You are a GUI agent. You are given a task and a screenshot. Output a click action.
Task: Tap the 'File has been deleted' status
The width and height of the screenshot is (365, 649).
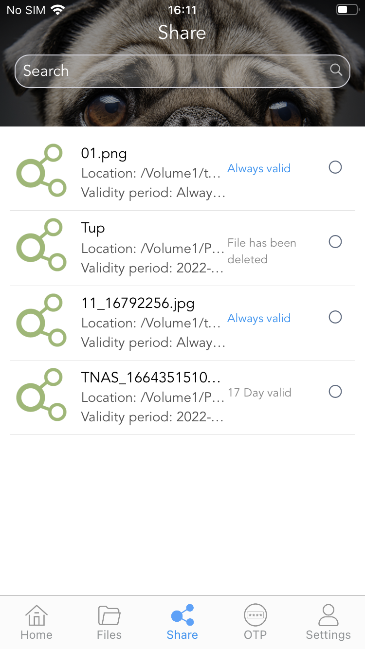click(262, 251)
